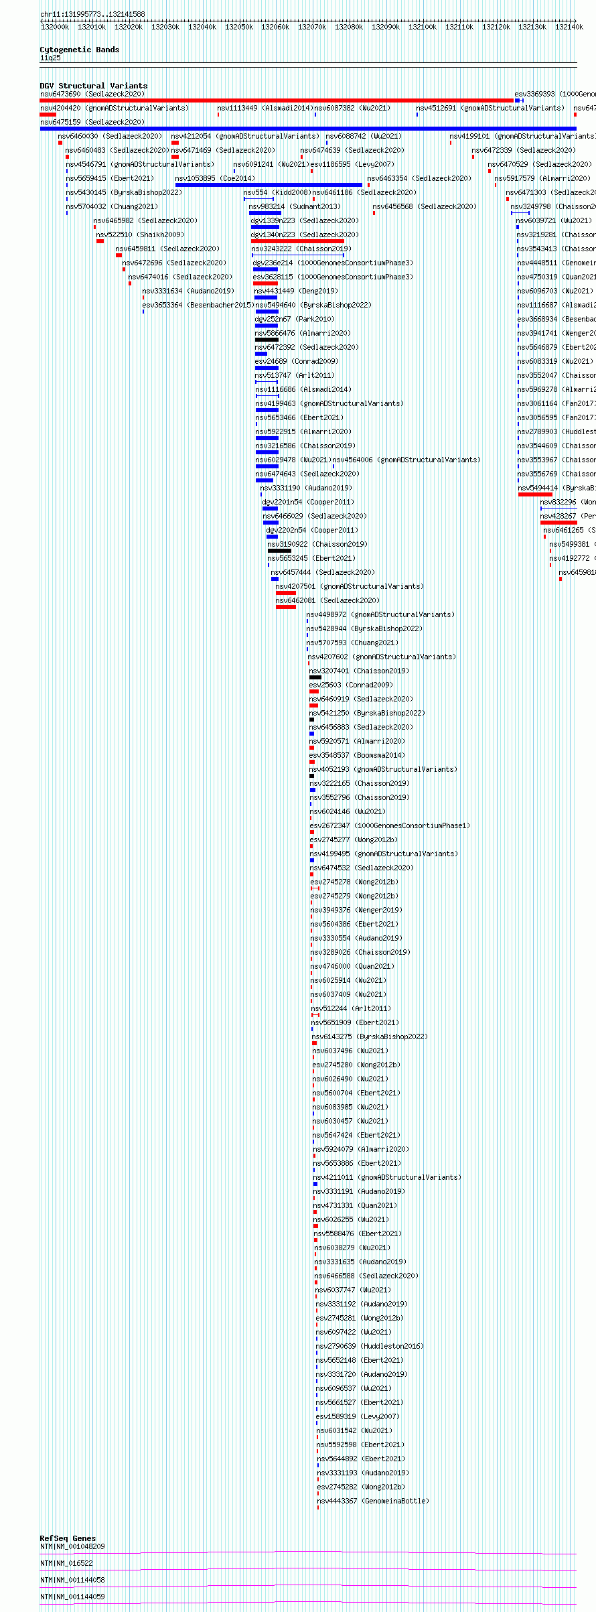Open variant nsv1113449 (Alsmadi2014)
Viewport: 596px width, 1612px height.
pyautogui.click(x=264, y=108)
